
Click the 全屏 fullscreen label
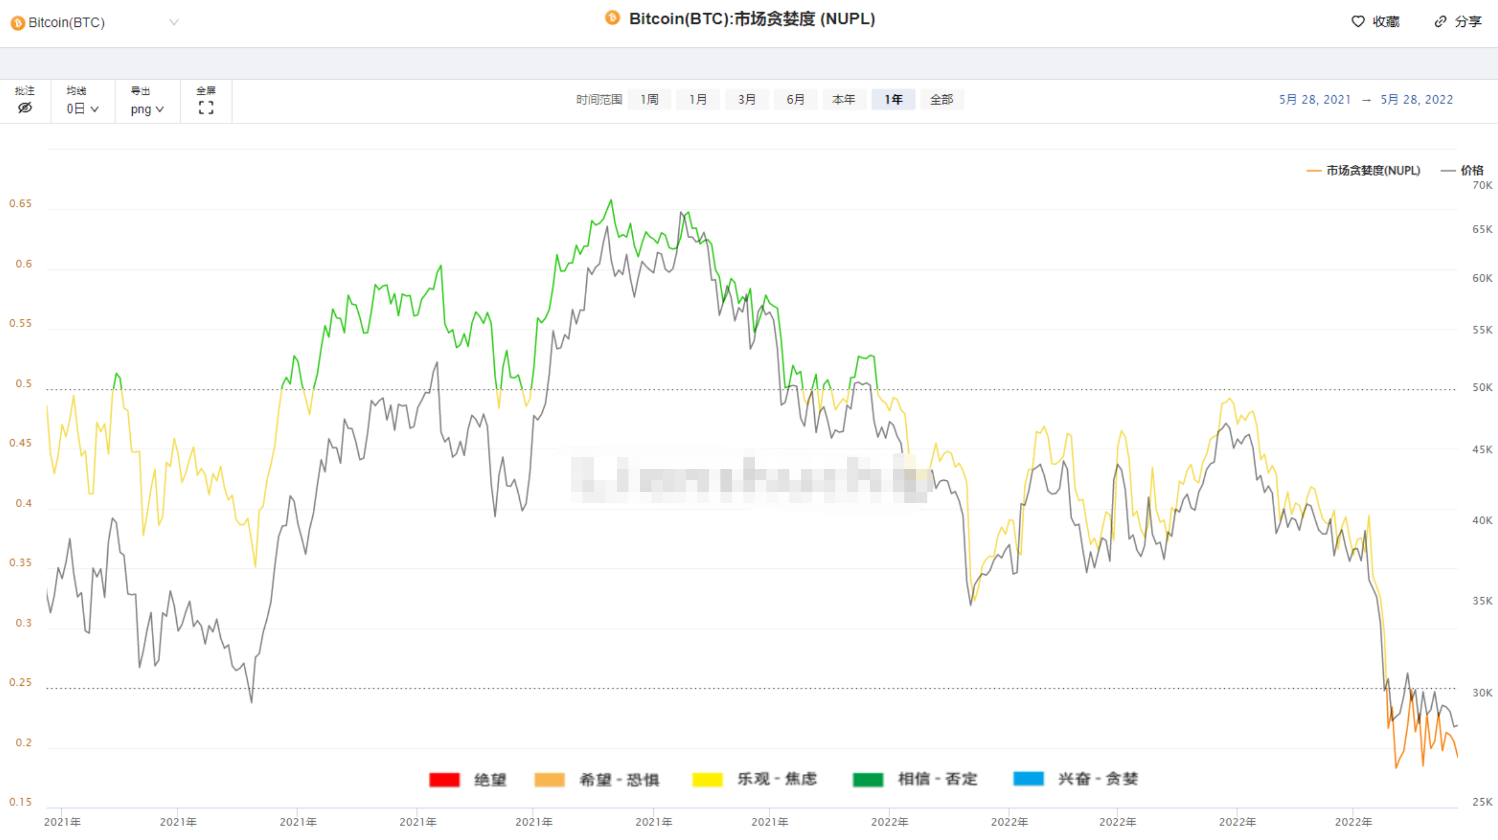pyautogui.click(x=206, y=91)
